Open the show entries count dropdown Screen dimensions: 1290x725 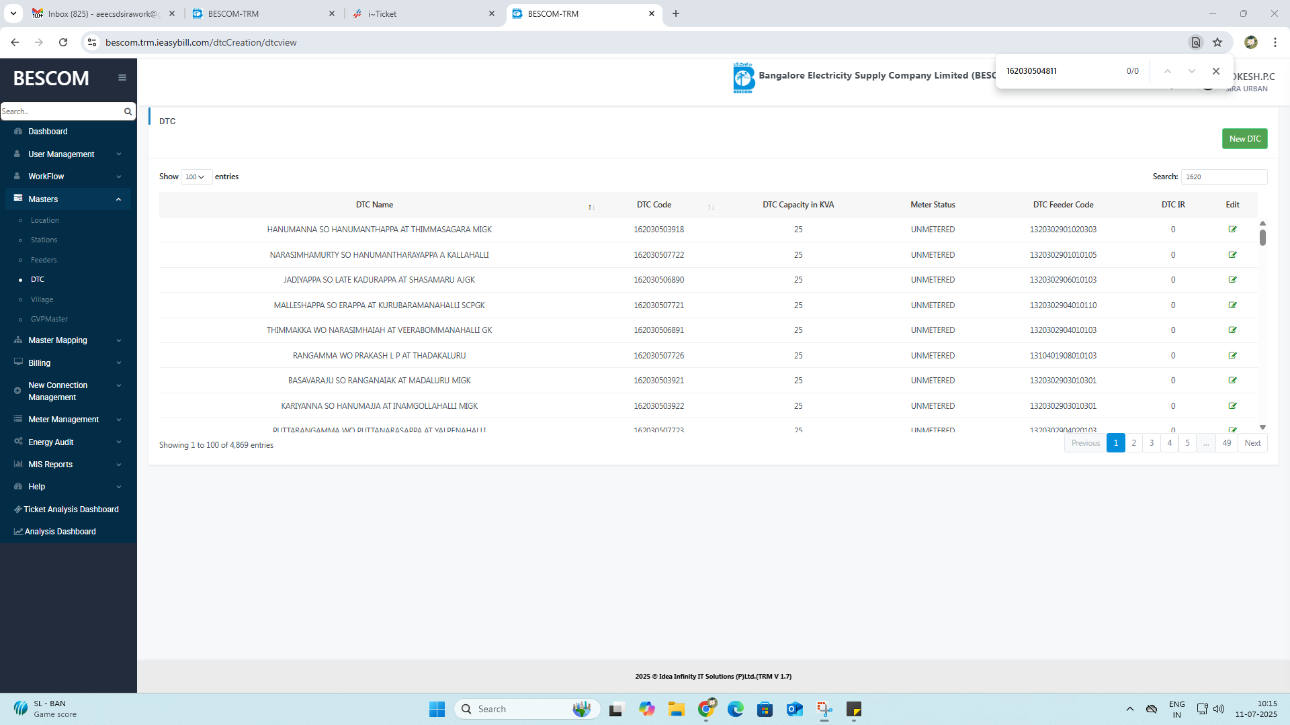pos(196,177)
